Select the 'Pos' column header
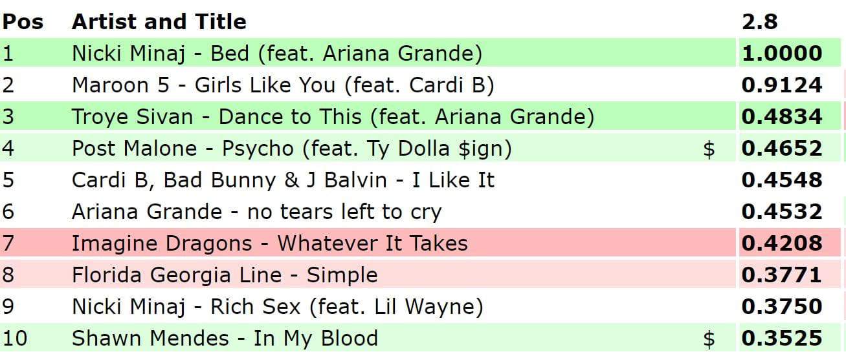The width and height of the screenshot is (846, 354). pyautogui.click(x=23, y=22)
